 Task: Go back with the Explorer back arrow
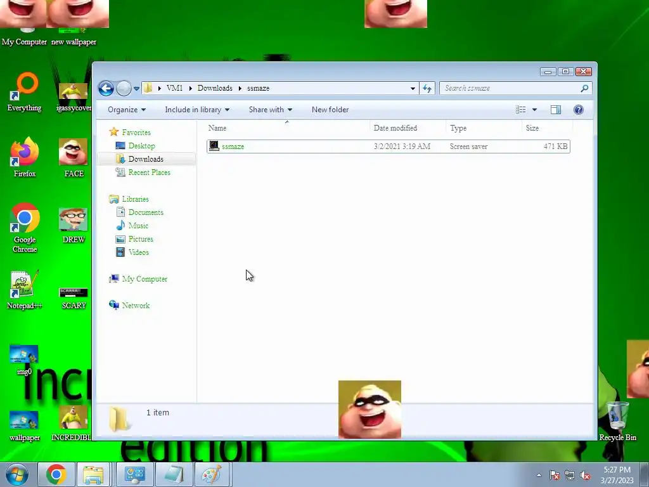tap(106, 88)
